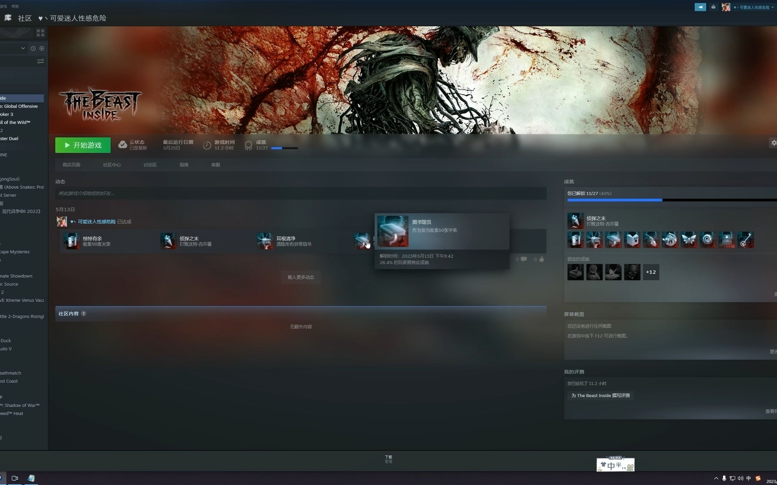Click the community content help question mark
Image resolution: width=777 pixels, height=485 pixels.
click(x=84, y=314)
